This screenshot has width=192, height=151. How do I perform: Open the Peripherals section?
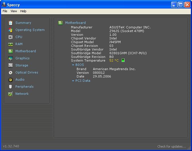[24, 87]
